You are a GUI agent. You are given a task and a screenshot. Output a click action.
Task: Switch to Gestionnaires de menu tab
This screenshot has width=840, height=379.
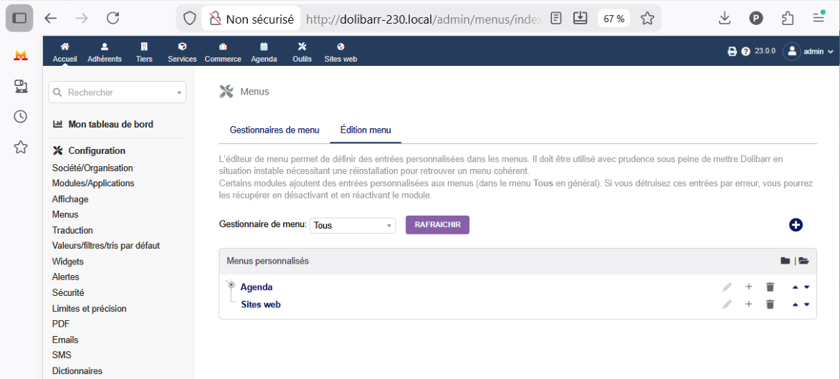click(275, 130)
